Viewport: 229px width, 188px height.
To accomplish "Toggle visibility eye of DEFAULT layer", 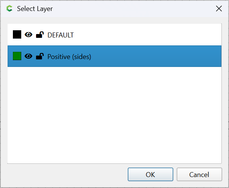I will [x=28, y=35].
